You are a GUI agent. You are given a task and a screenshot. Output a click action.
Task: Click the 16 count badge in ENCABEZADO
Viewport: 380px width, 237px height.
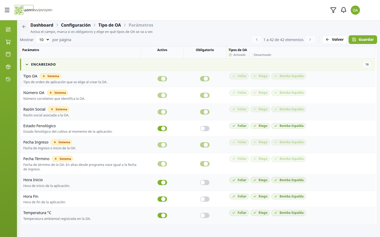pyautogui.click(x=367, y=65)
